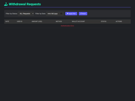Open the ALL Requests status dropdown
This screenshot has width=135, height=101.
point(26,13)
